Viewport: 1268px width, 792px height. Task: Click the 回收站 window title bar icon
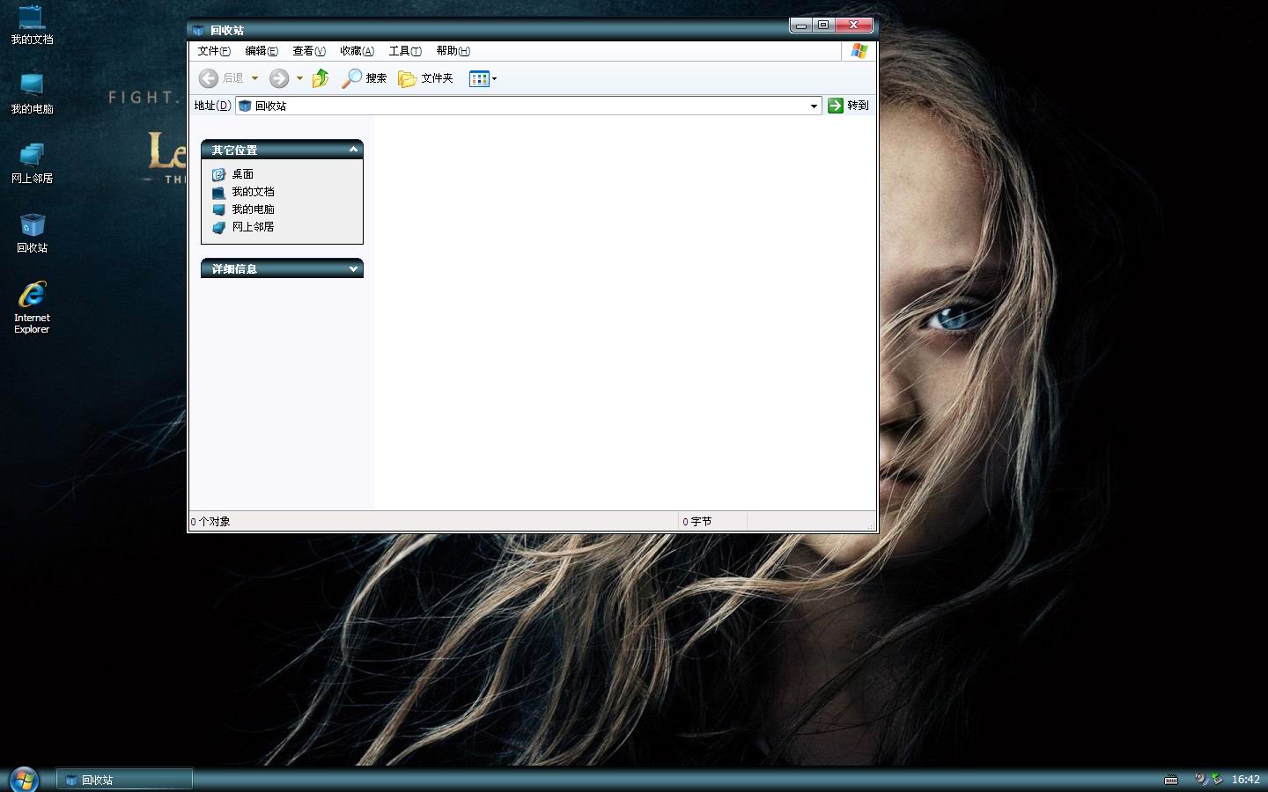(198, 30)
